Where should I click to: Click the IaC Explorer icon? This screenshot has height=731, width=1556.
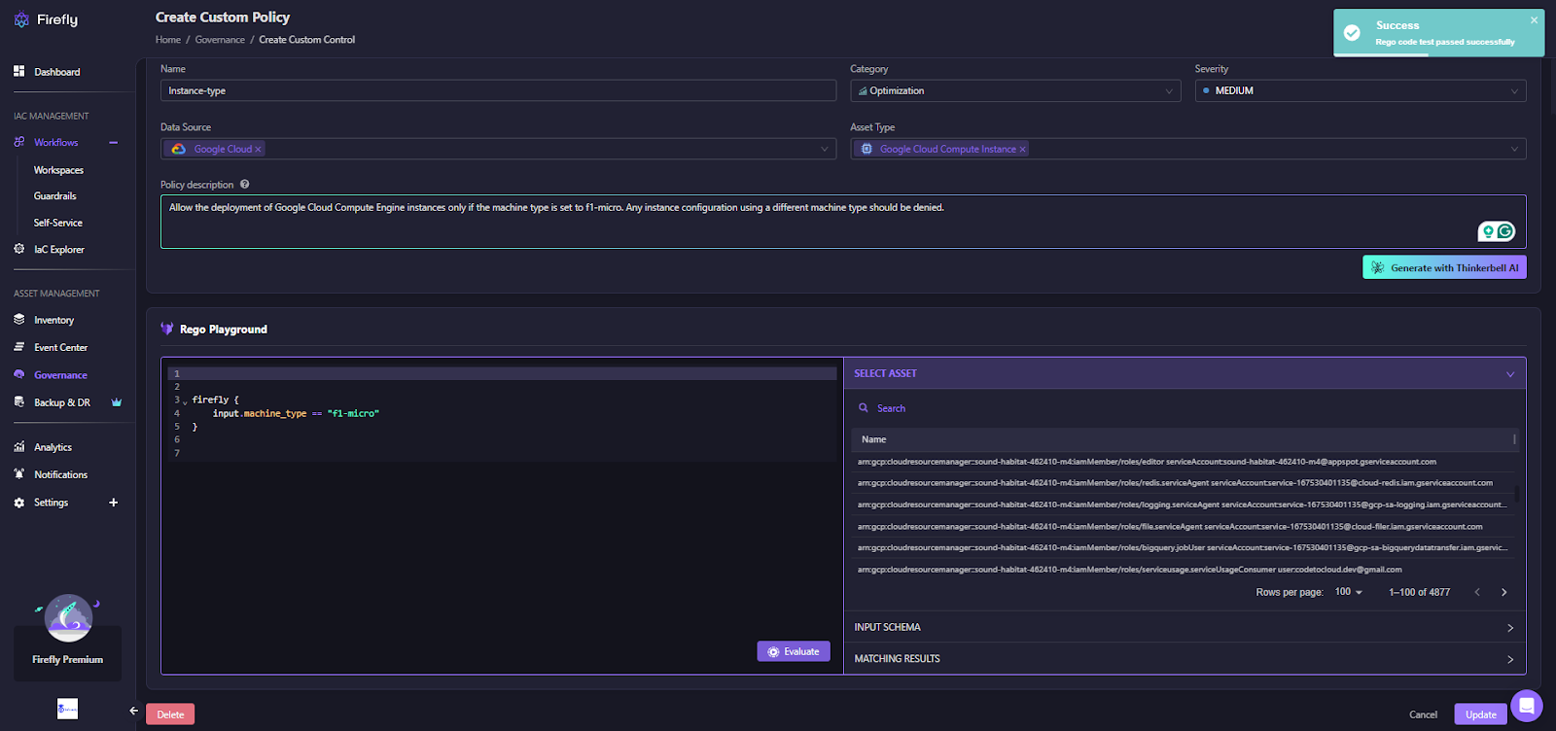click(x=18, y=249)
